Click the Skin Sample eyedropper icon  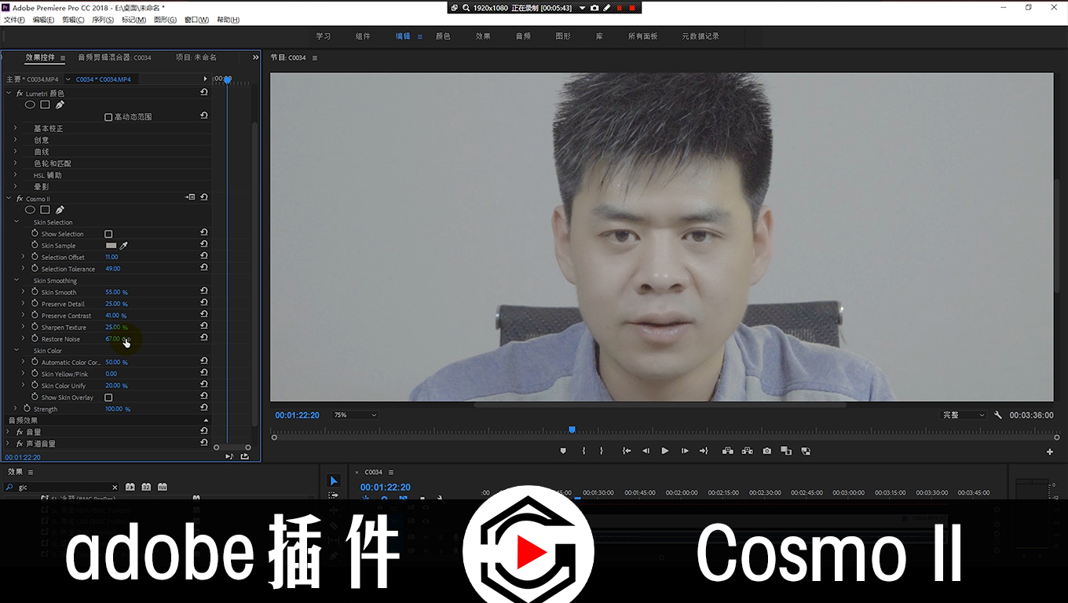point(123,246)
